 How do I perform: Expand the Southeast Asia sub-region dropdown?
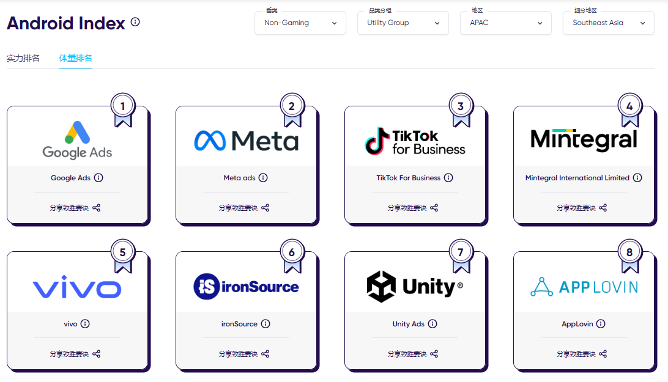click(608, 23)
